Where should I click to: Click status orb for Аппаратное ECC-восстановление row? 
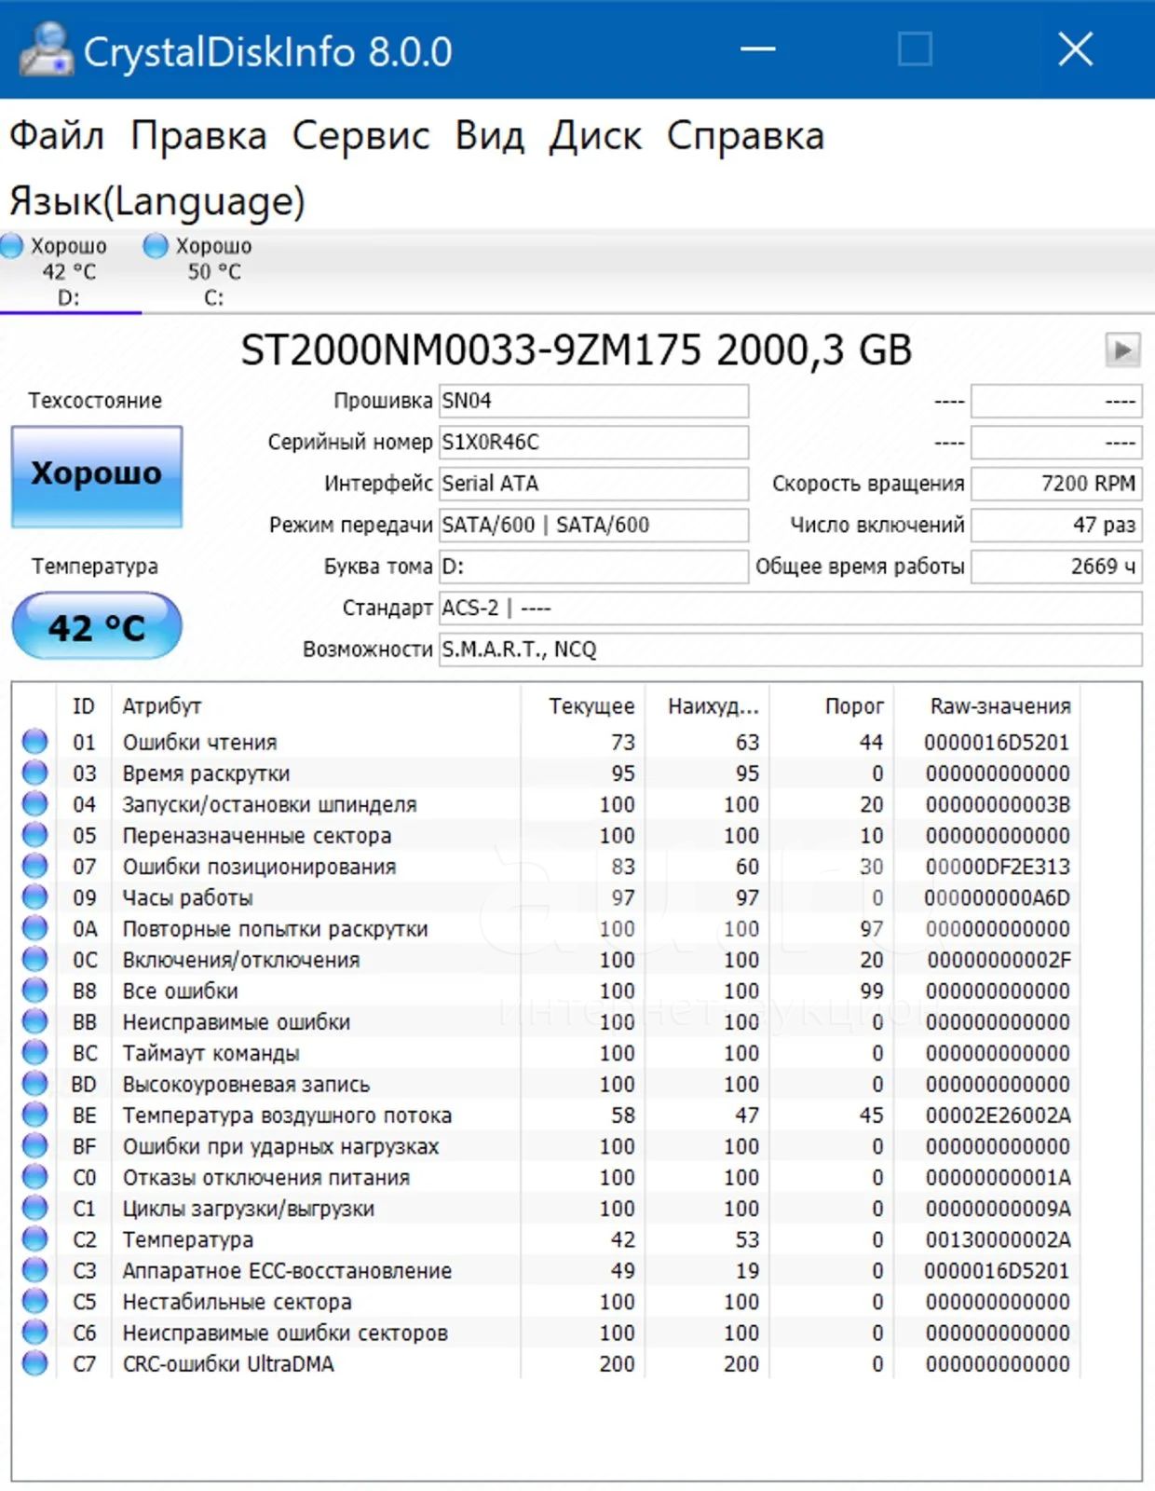click(35, 1270)
